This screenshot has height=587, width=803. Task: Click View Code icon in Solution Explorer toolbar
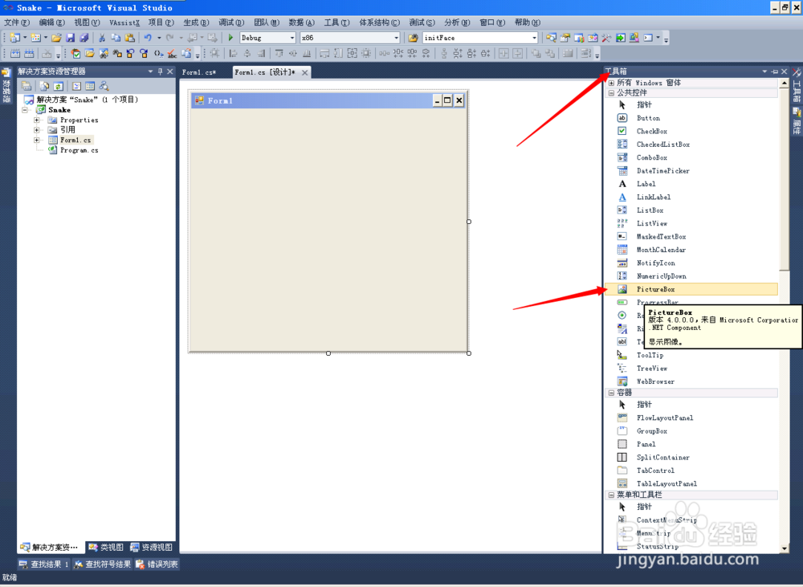click(76, 86)
